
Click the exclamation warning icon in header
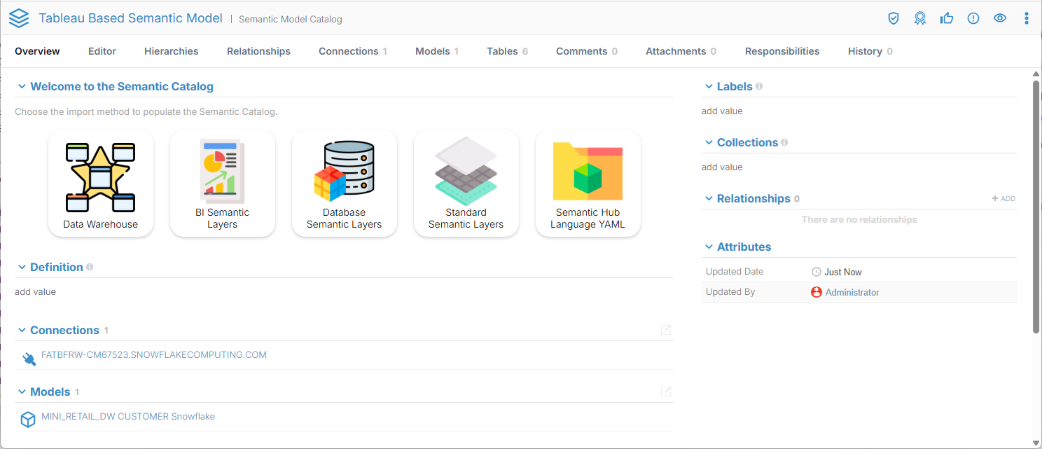[973, 18]
